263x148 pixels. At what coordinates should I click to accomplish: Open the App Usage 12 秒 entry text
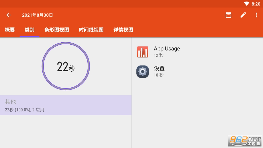tap(167, 51)
